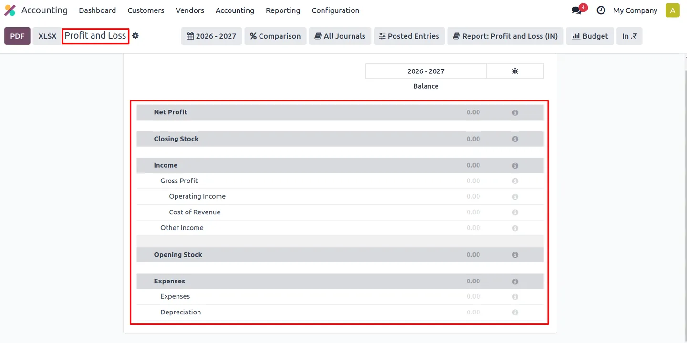Screen dimensions: 687x343
Task: Click the report settings gear icon
Action: click(x=135, y=36)
